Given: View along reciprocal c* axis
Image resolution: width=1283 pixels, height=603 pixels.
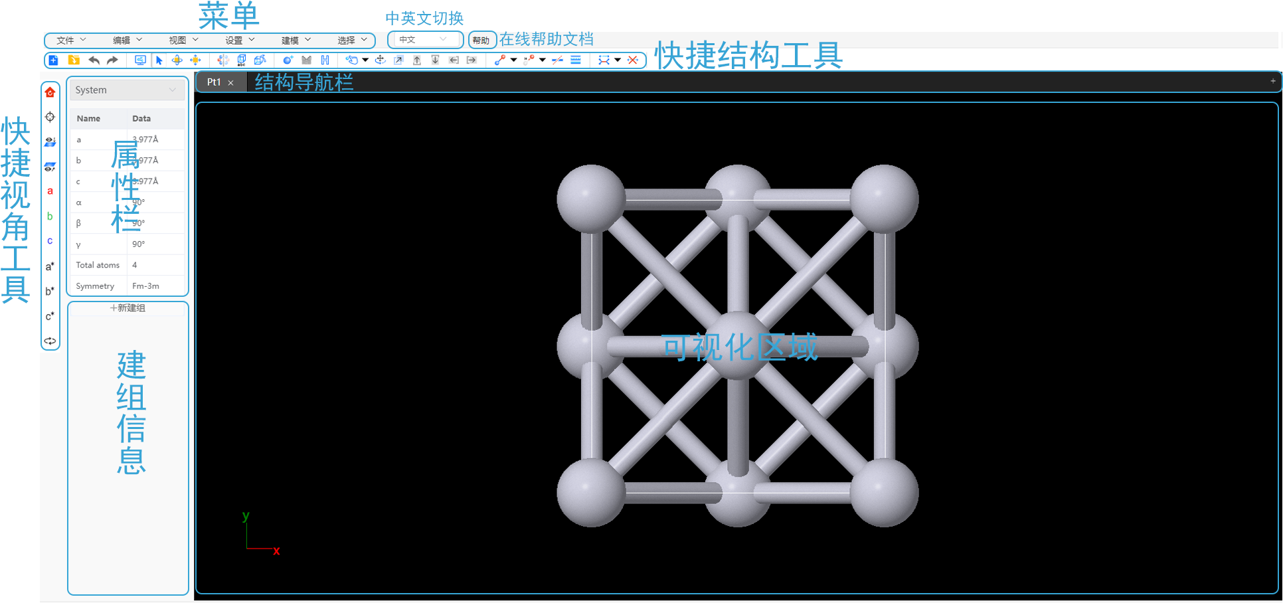Looking at the screenshot, I should (50, 316).
